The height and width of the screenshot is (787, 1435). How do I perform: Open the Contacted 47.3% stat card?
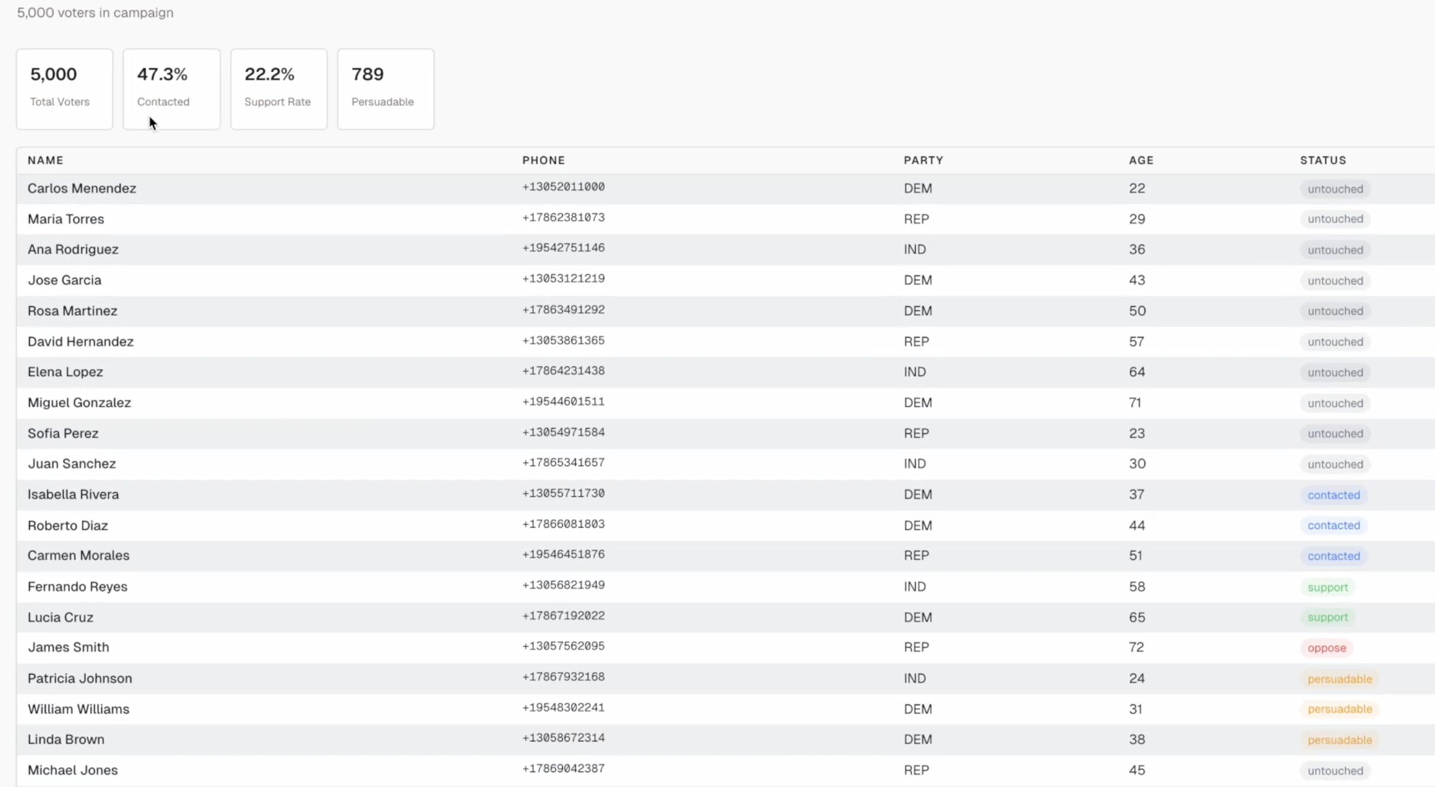pyautogui.click(x=171, y=89)
